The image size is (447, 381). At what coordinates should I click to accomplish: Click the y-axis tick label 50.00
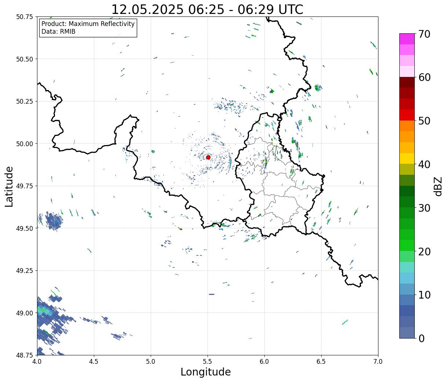pos(25,144)
